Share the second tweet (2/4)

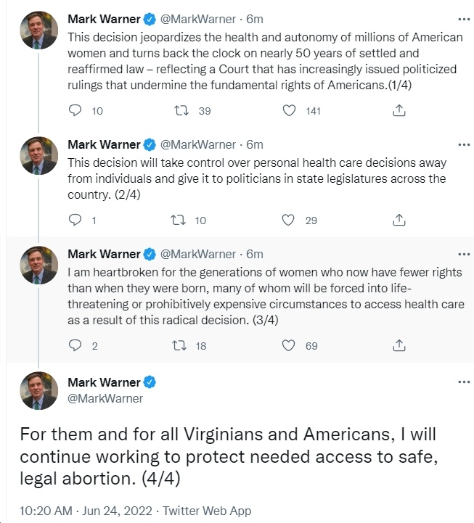[x=399, y=220]
